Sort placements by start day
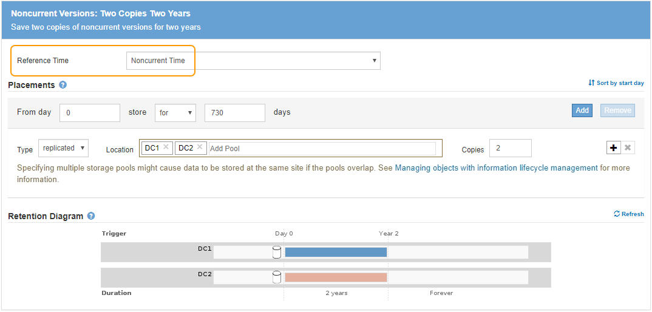The width and height of the screenshot is (652, 312). (616, 83)
